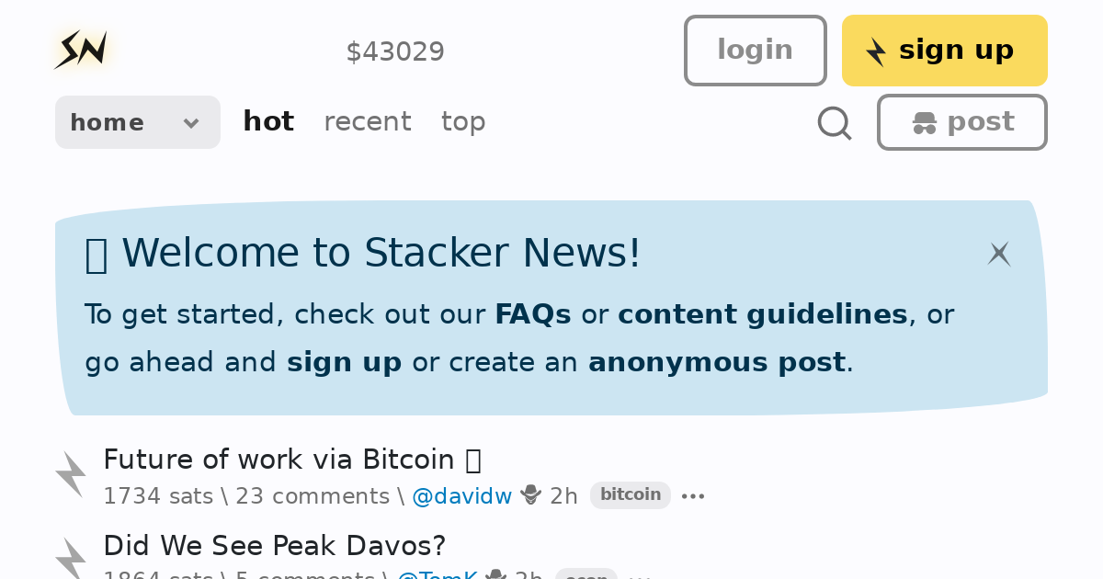1103x579 pixels.
Task: Select the top tab
Action: click(x=463, y=121)
